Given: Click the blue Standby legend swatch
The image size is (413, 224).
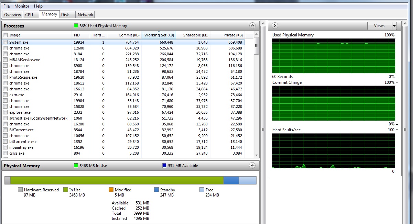Looking at the screenshot, I should (156, 190).
